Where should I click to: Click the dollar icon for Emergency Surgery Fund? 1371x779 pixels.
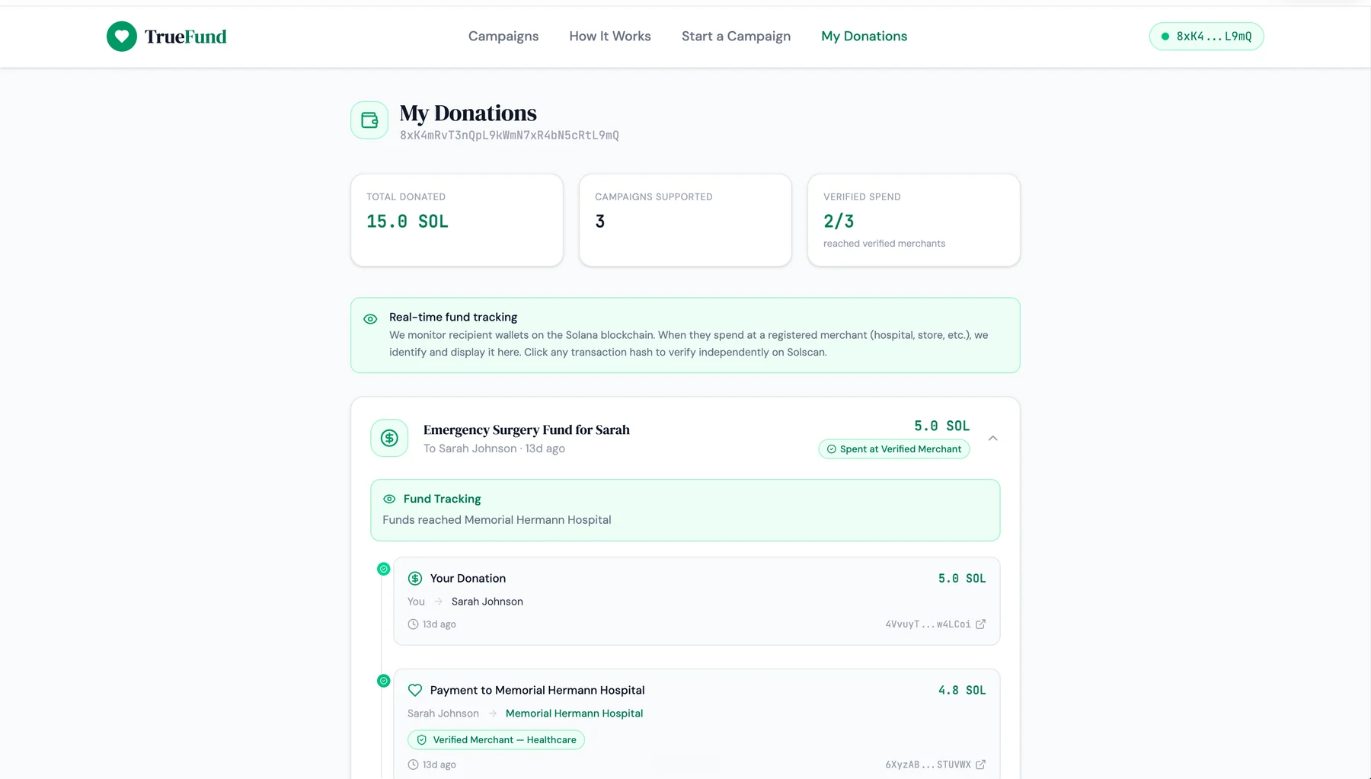389,438
